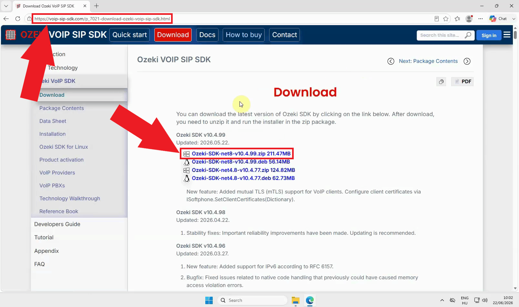
Task: Add this page to favorites with the star icon
Action: click(x=446, y=19)
